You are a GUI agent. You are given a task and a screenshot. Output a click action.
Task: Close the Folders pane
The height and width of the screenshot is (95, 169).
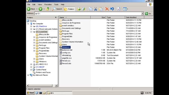(x=56, y=17)
